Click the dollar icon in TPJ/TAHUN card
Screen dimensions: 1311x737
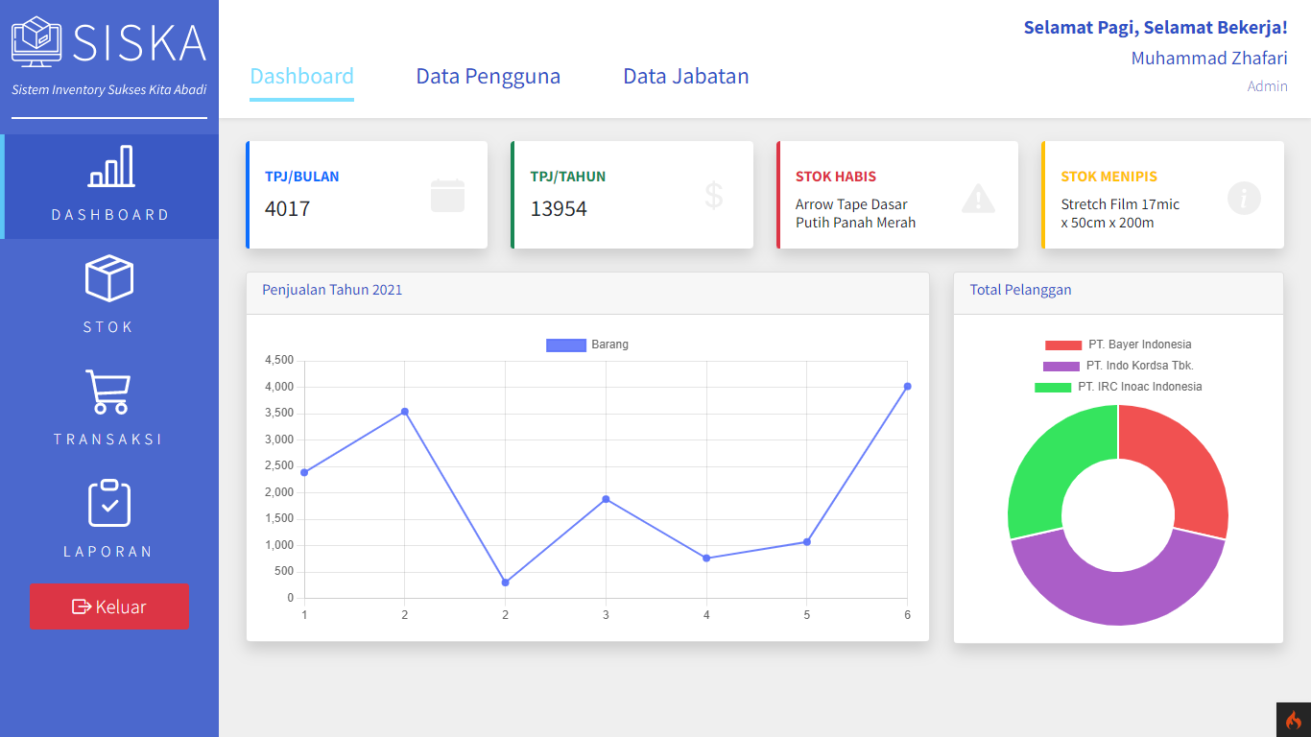[x=713, y=195]
